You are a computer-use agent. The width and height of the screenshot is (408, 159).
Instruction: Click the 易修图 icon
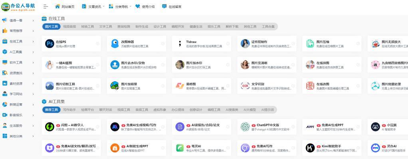pyautogui.click(x=180, y=86)
